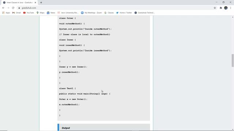Click the 'class Inner {' code line
The image size is (234, 131).
[67, 40]
